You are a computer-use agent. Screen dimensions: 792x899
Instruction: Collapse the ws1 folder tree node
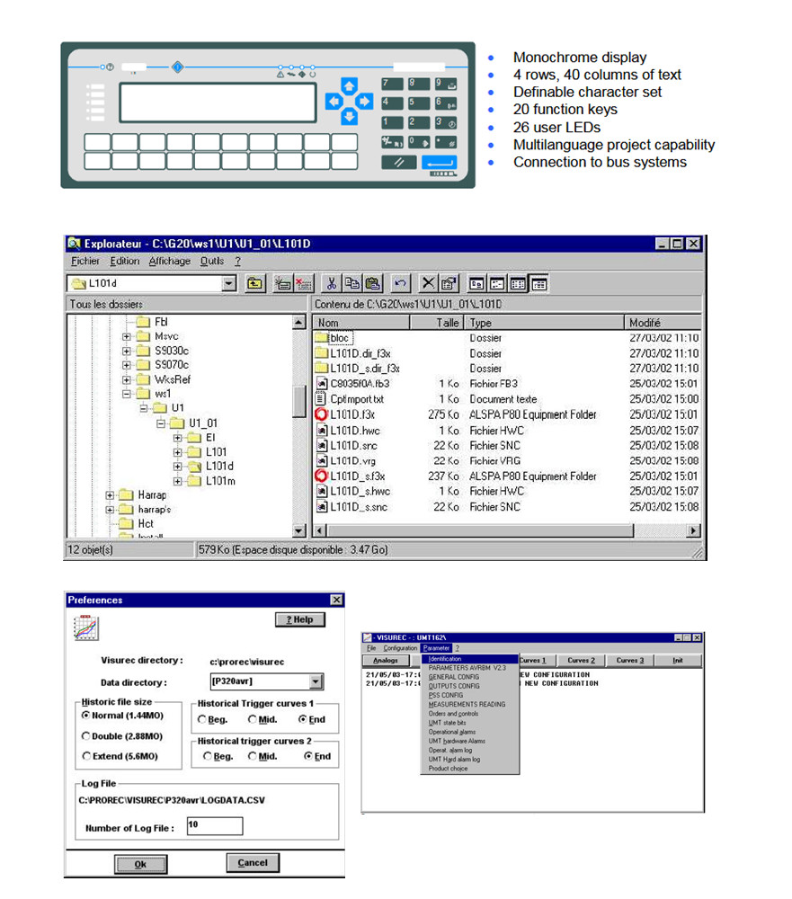pyautogui.click(x=127, y=394)
